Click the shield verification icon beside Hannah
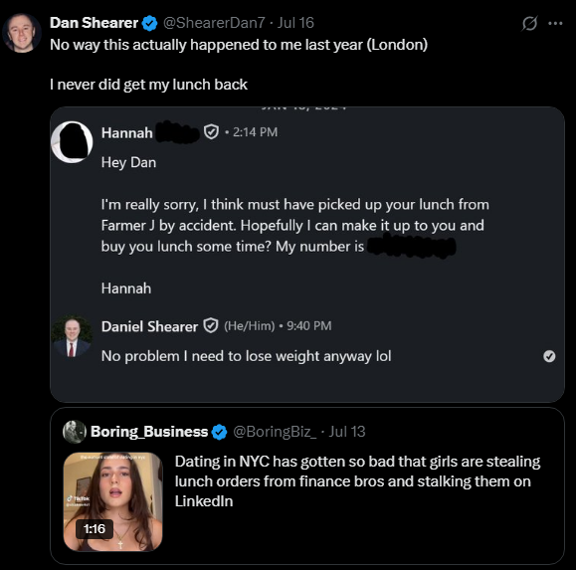576x570 pixels. [x=211, y=132]
